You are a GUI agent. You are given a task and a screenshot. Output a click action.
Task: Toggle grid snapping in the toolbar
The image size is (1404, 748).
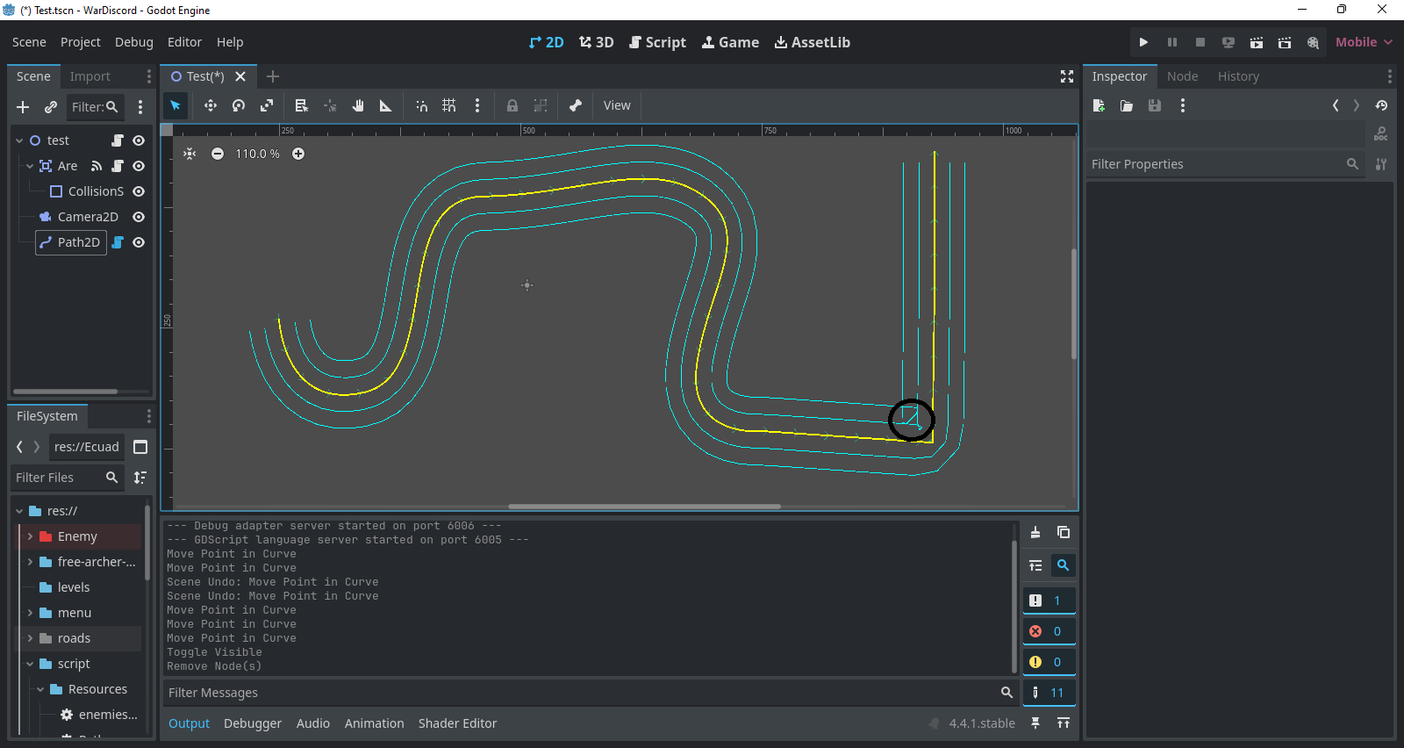pos(449,105)
